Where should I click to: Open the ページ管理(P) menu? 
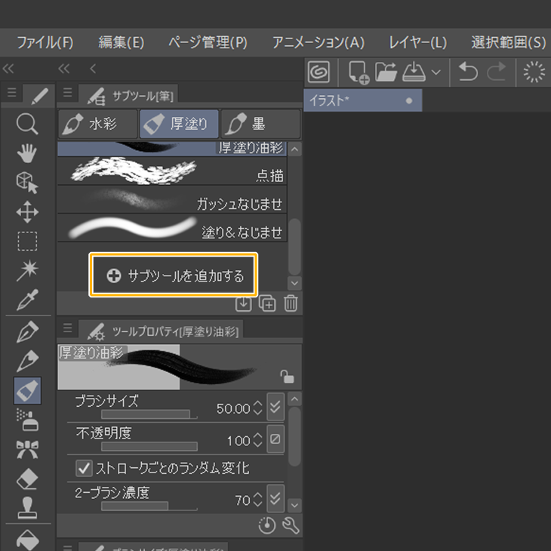coord(208,42)
